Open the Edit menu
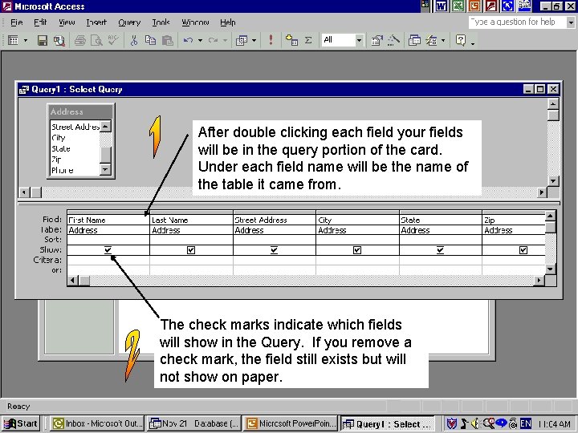Image resolution: width=578 pixels, height=433 pixels. point(40,22)
